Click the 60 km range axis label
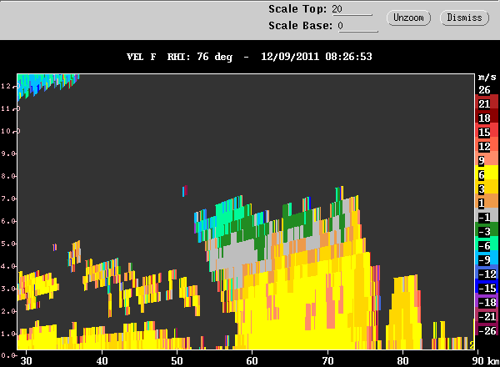This screenshot has height=367, width=500. tap(252, 360)
